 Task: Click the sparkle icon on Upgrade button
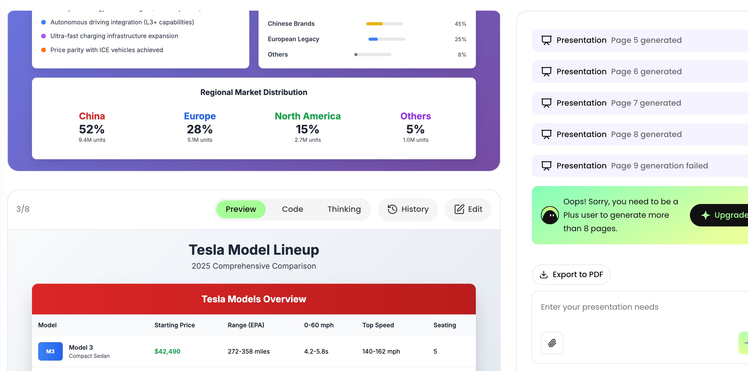click(x=705, y=215)
